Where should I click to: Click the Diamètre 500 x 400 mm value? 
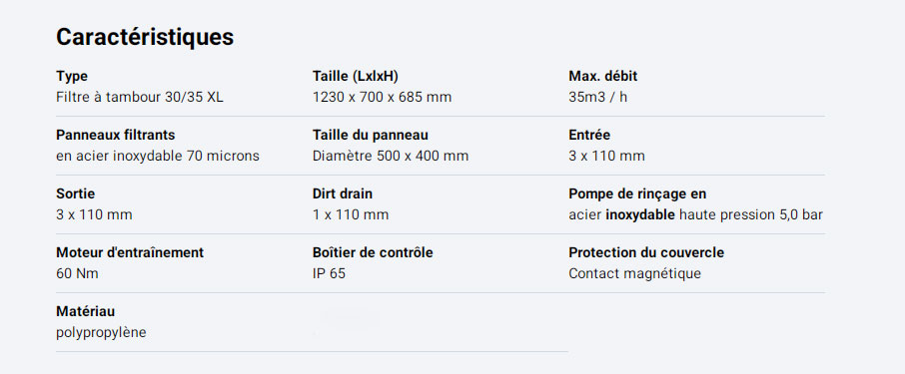click(391, 157)
